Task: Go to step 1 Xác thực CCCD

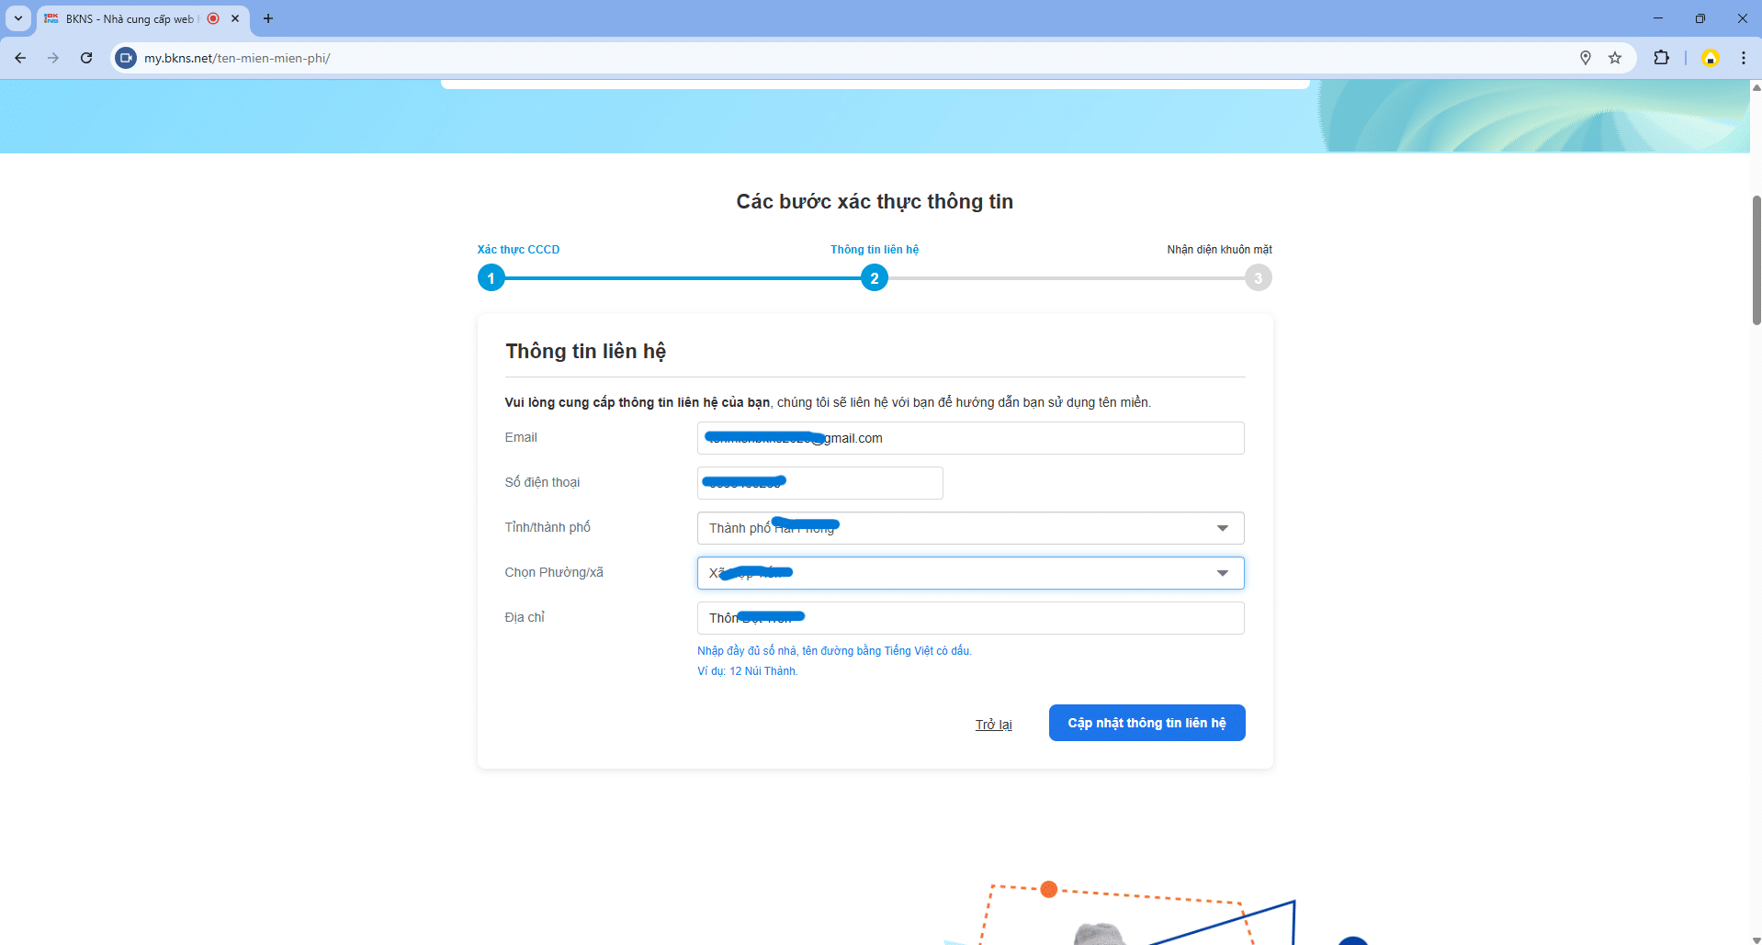Action: 491,277
